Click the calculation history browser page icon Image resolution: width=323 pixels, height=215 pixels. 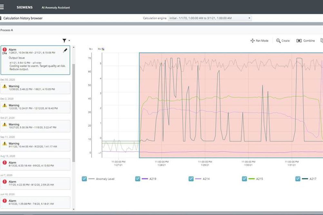(1, 18)
